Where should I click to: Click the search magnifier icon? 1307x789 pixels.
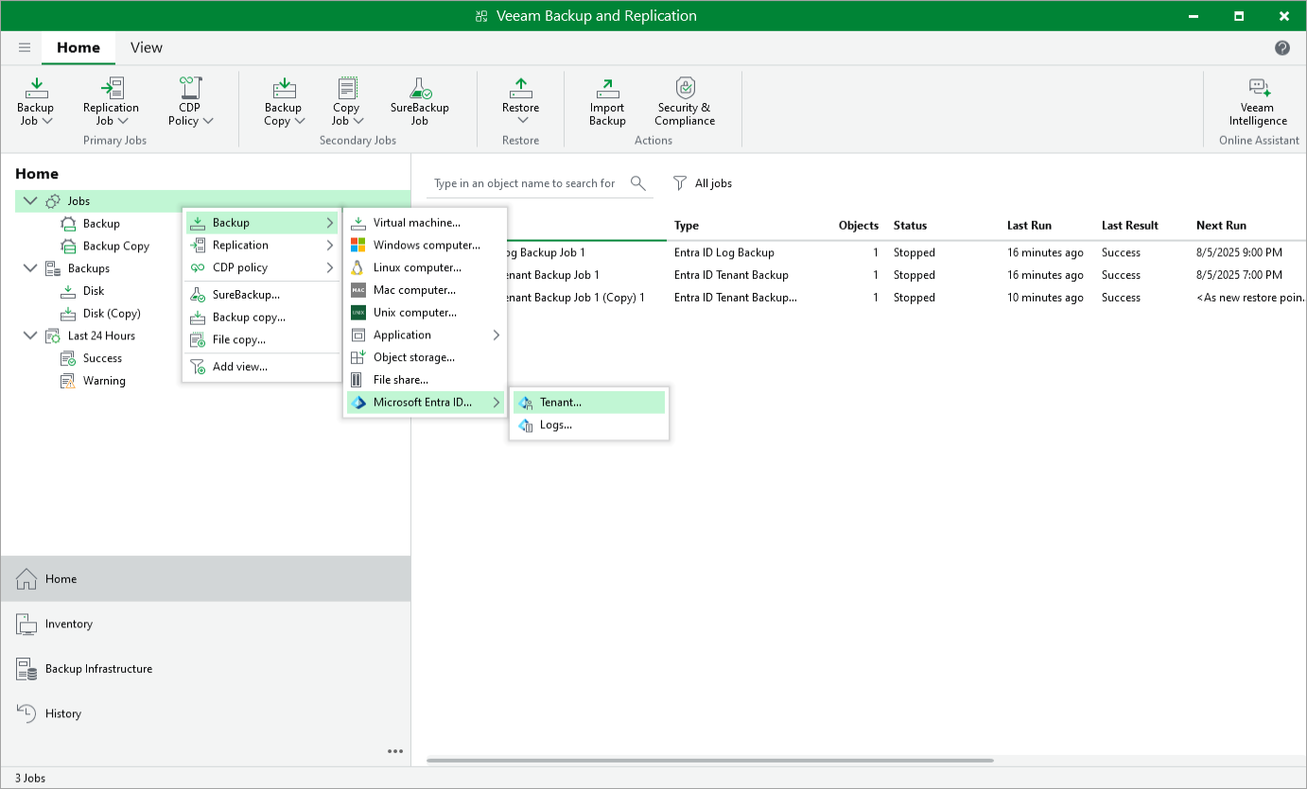click(x=638, y=183)
